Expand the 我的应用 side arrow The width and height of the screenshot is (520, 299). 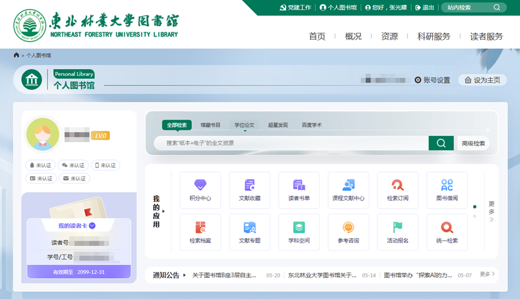(x=164, y=211)
